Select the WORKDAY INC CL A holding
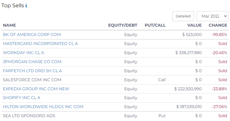Screen dimensions: 230x121 click(x=24, y=53)
